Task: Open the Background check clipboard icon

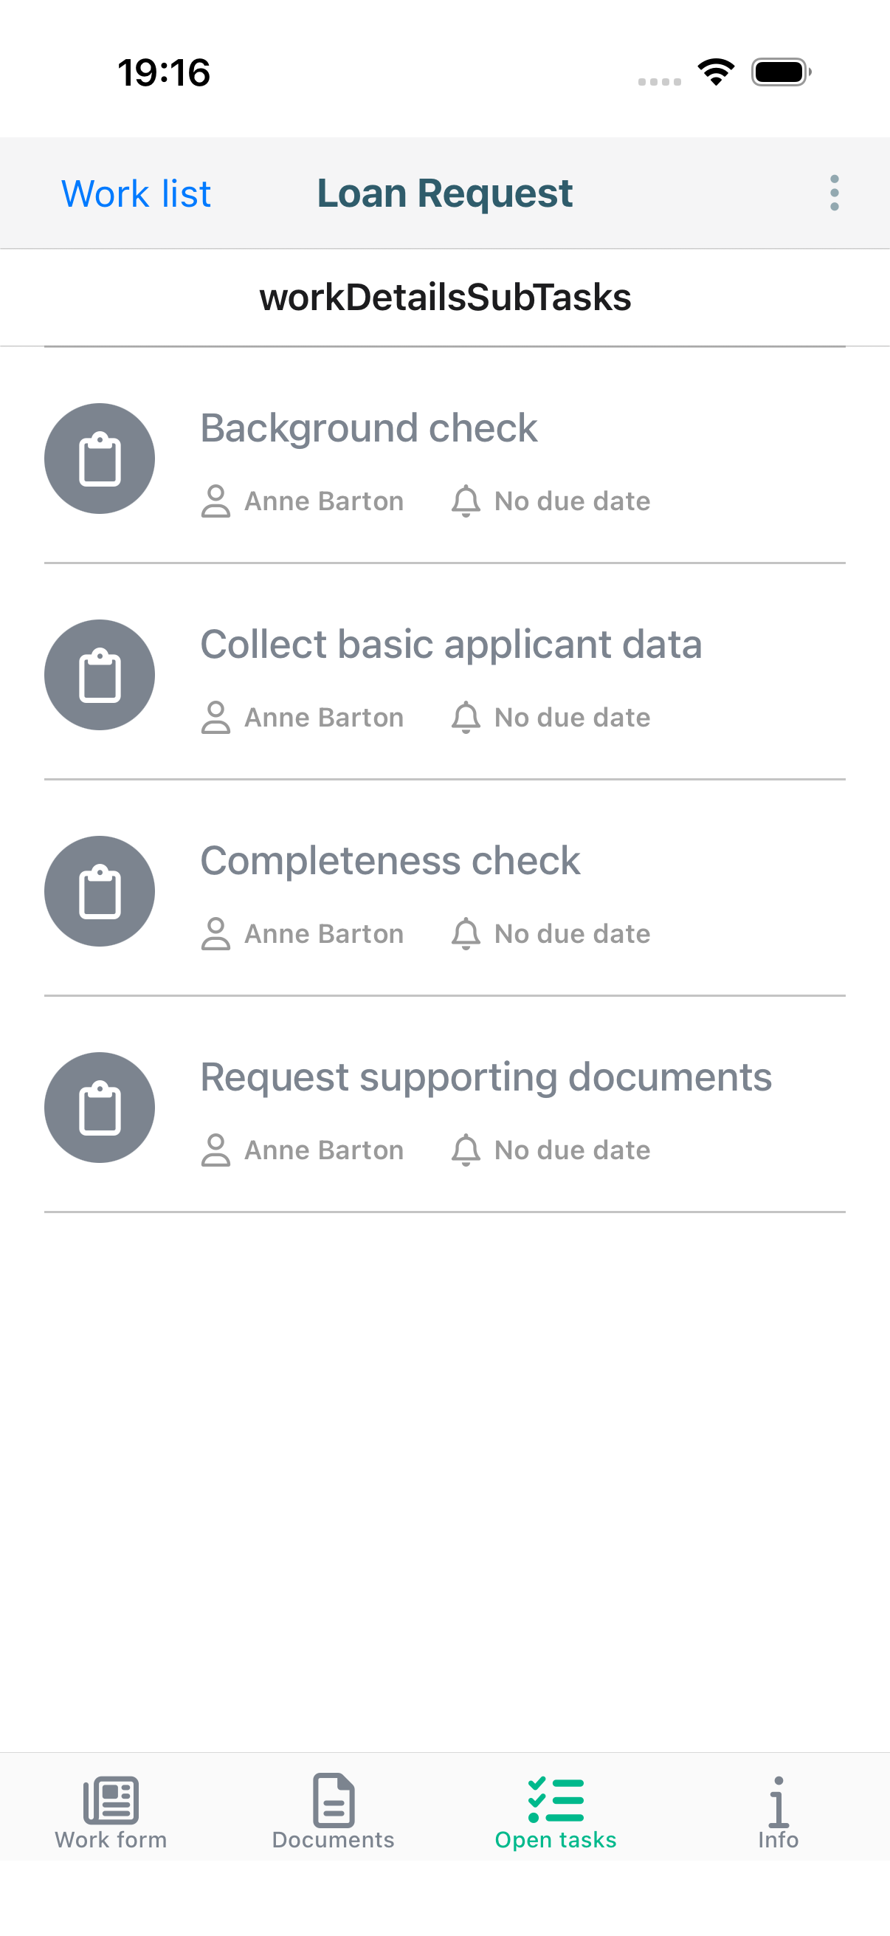Action: coord(98,459)
